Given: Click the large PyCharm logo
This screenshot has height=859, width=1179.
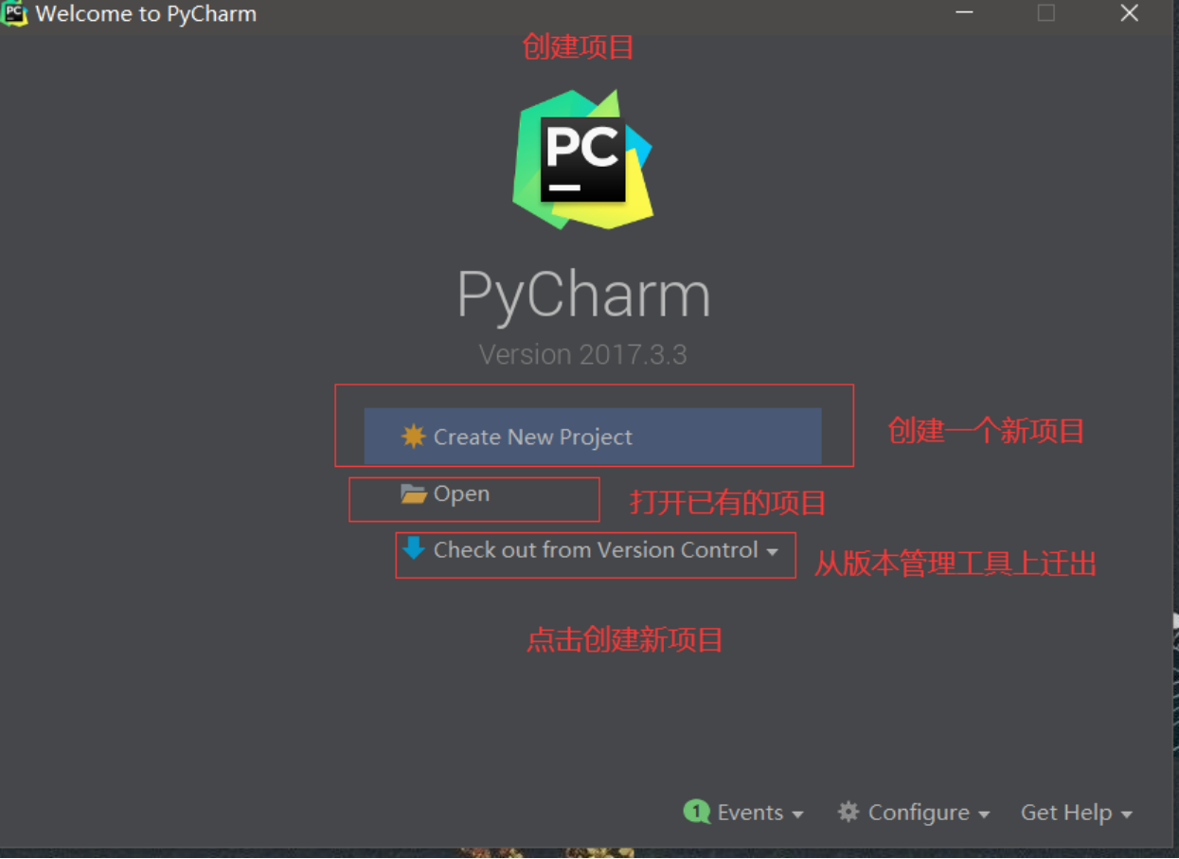Looking at the screenshot, I should (583, 159).
